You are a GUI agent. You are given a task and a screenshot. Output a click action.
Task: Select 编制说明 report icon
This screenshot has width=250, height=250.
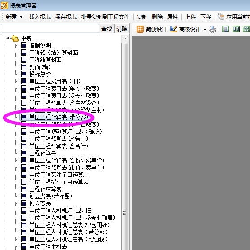(24, 45)
